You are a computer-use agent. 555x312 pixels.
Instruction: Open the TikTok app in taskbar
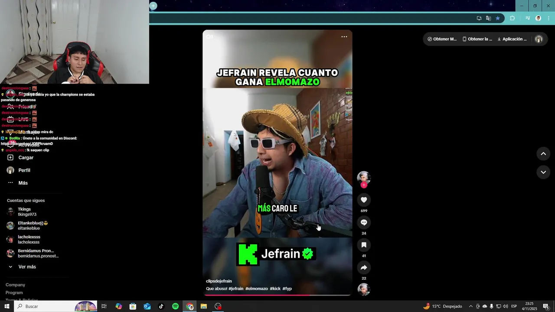161,306
